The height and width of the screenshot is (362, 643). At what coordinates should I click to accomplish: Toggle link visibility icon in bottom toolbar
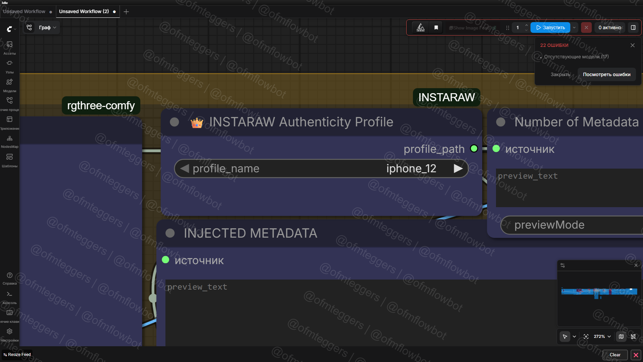(x=633, y=337)
